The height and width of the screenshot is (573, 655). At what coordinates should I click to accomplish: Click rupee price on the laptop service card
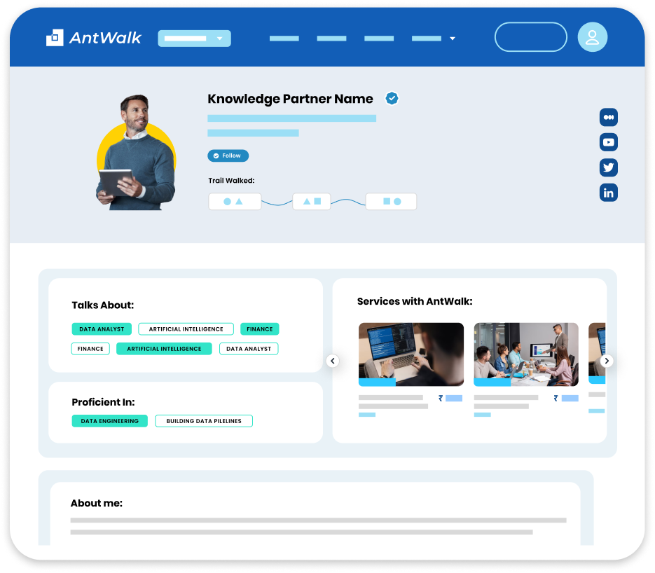coord(450,398)
